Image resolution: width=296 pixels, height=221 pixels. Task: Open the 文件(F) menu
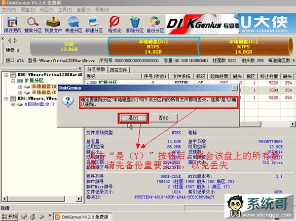click(9, 10)
